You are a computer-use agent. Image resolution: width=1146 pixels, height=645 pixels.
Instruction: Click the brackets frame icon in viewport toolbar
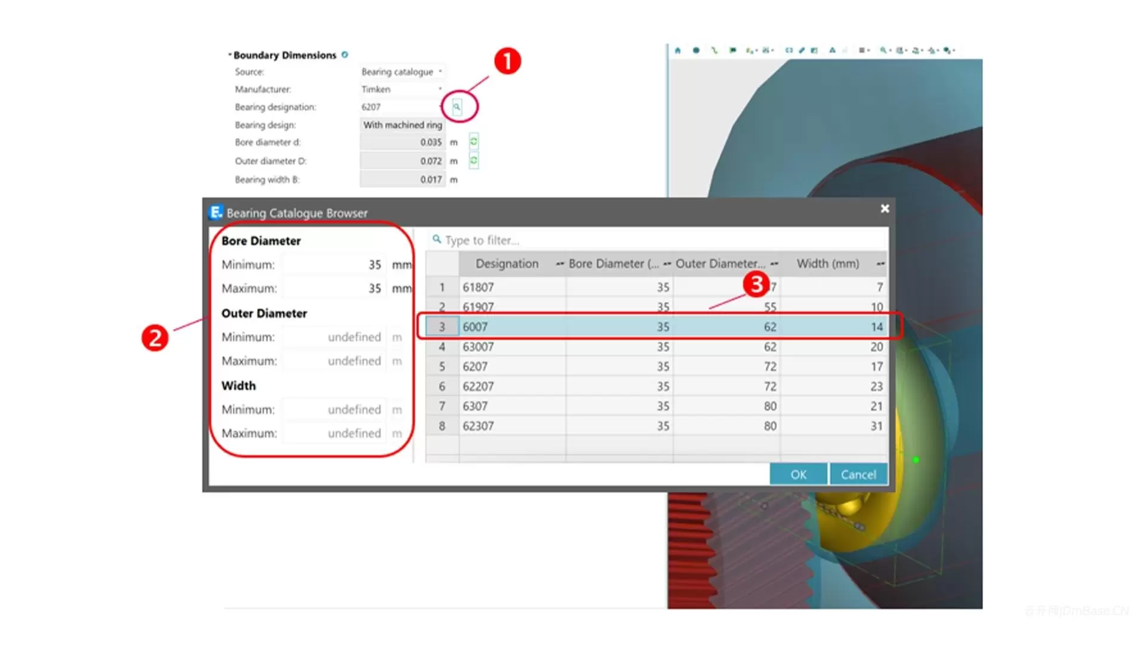click(x=789, y=50)
